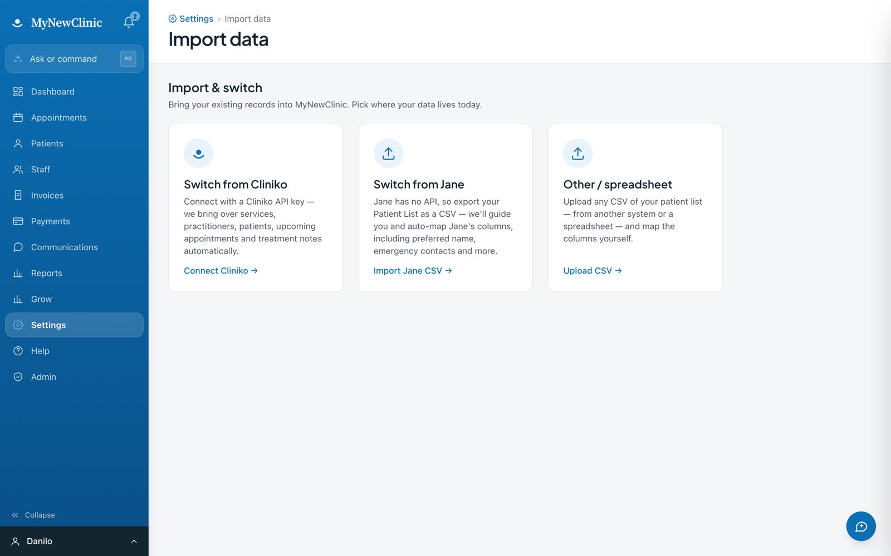The height and width of the screenshot is (556, 891).
Task: Click the Import data page title
Action: coord(218,39)
